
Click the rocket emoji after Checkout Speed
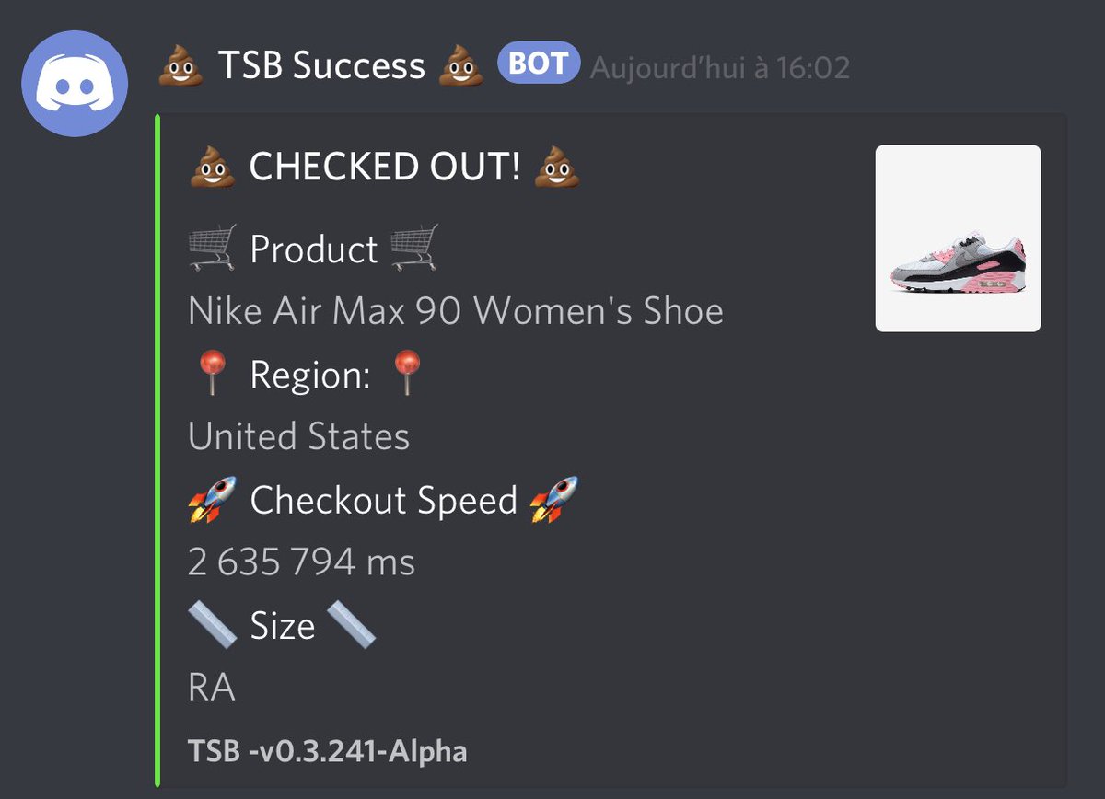[x=554, y=500]
